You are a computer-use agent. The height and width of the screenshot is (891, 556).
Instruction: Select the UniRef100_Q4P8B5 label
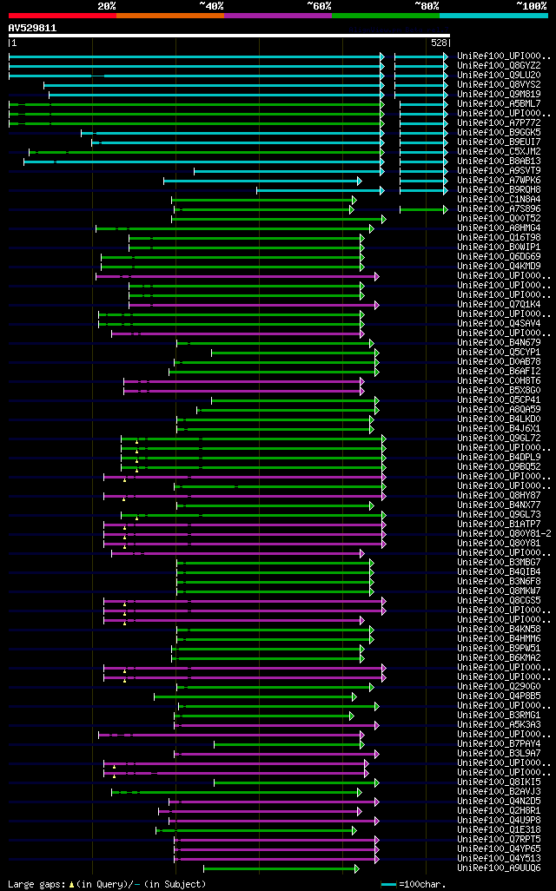[500, 696]
